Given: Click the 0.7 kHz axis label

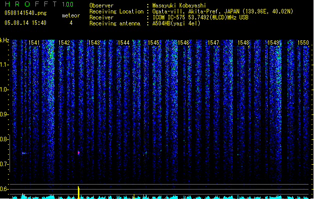Looking at the screenshot, I should [x=4, y=164].
